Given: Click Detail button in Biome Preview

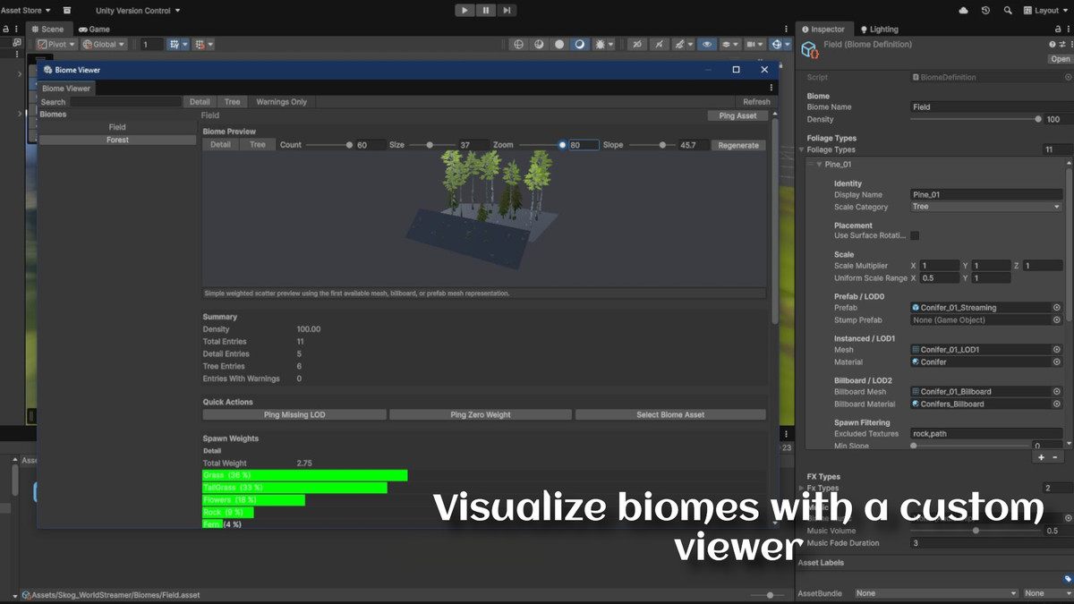Looking at the screenshot, I should click(220, 145).
